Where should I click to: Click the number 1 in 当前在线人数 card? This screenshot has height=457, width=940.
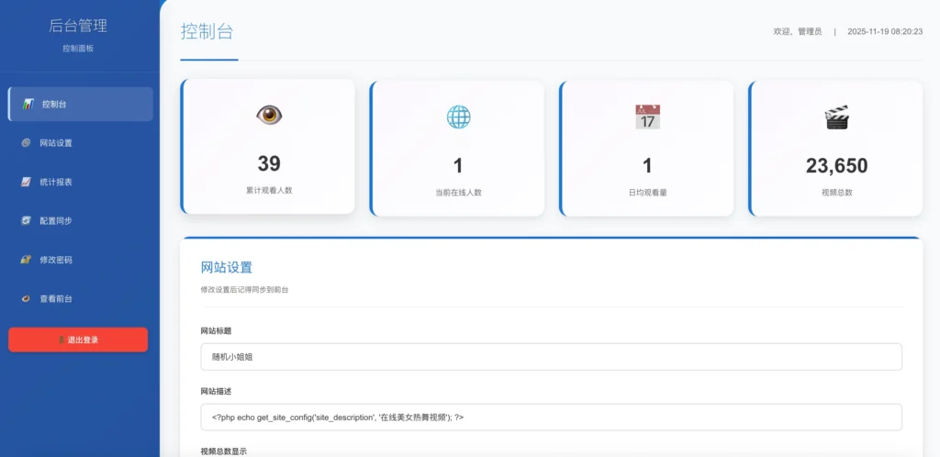point(459,165)
